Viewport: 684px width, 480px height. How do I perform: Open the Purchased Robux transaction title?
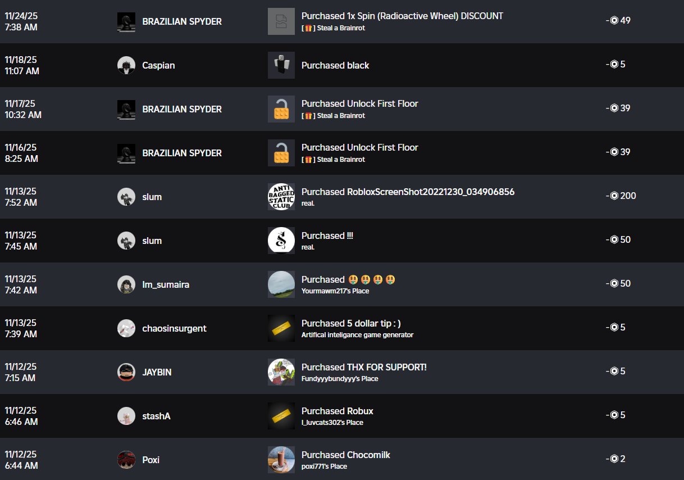(337, 411)
